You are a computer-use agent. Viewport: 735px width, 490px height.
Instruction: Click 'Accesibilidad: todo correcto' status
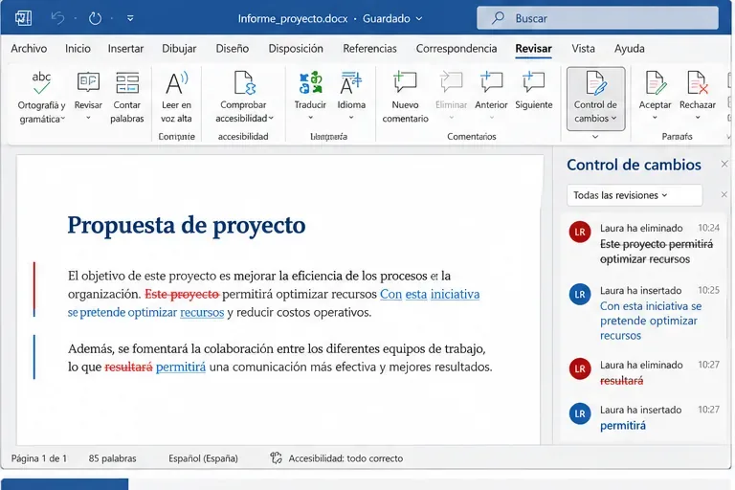point(345,458)
